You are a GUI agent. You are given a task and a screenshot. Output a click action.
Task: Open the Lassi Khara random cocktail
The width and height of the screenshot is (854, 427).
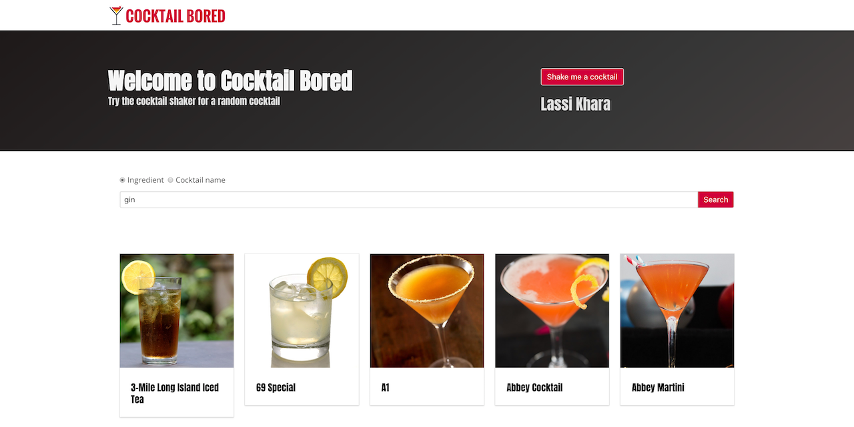(x=575, y=104)
